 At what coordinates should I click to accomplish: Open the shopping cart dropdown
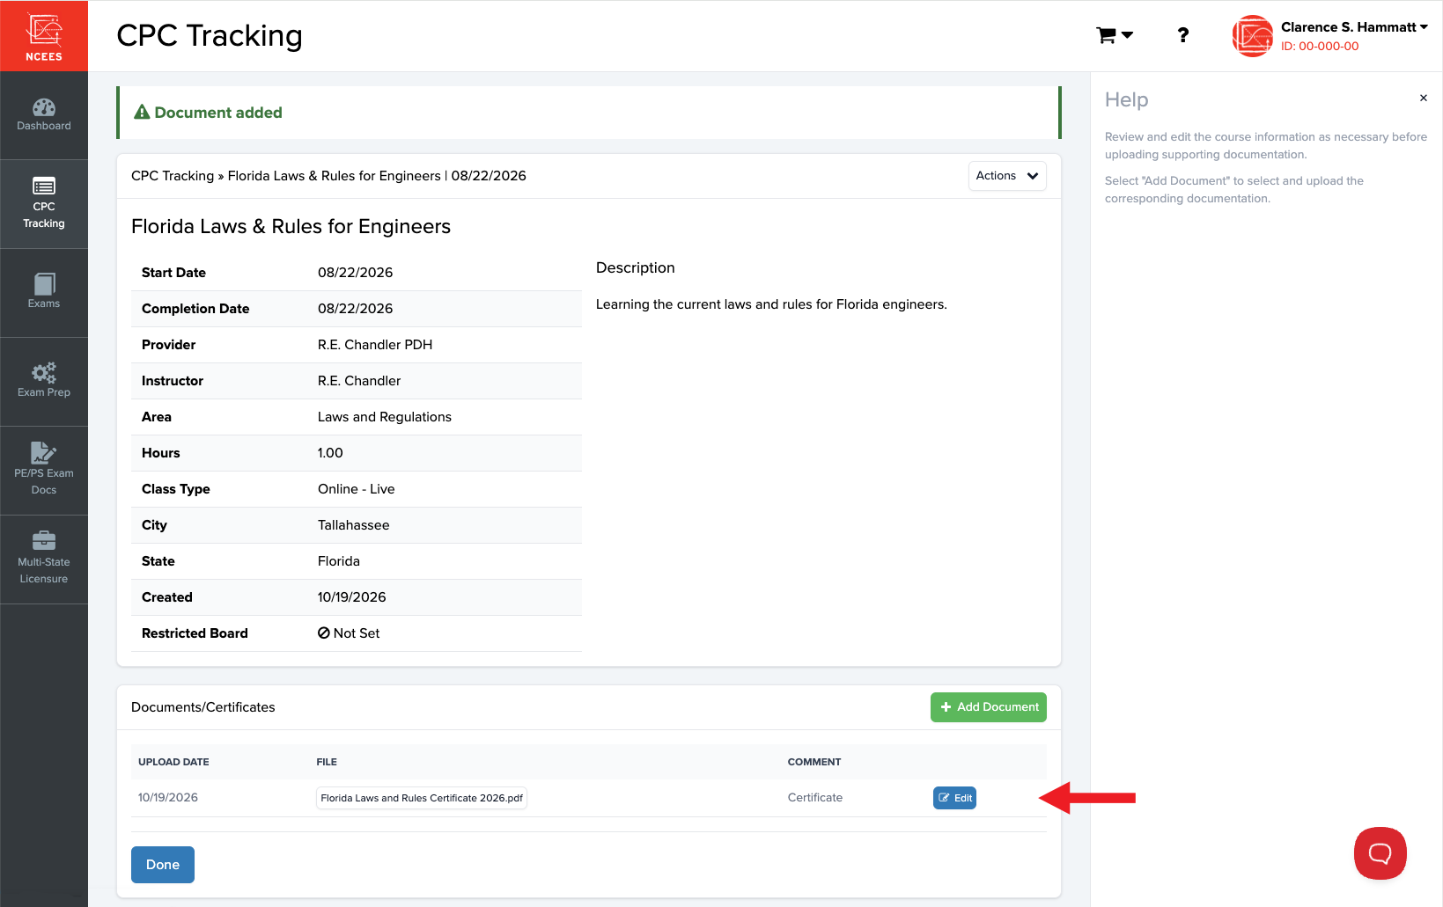[x=1115, y=35]
